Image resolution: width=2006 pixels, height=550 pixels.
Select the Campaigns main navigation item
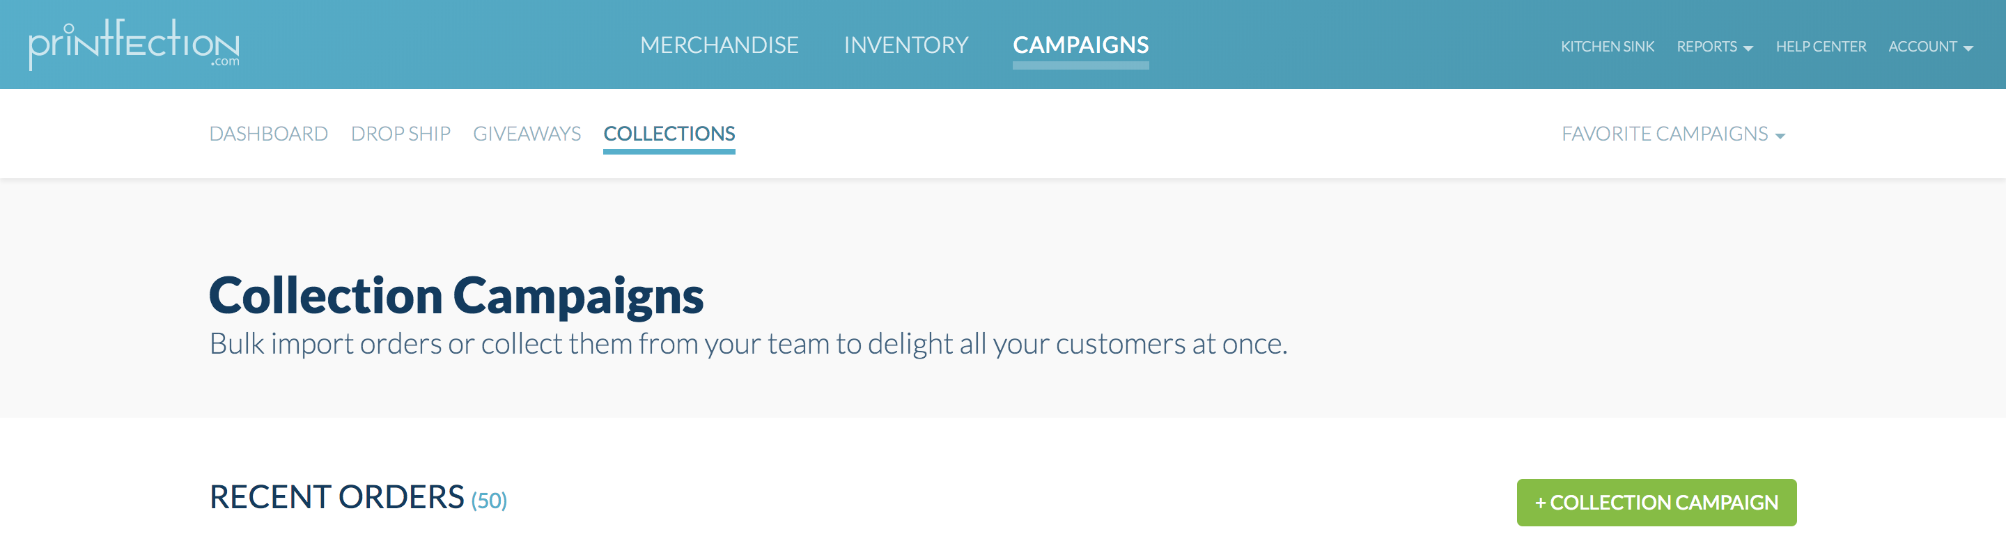coord(1080,45)
